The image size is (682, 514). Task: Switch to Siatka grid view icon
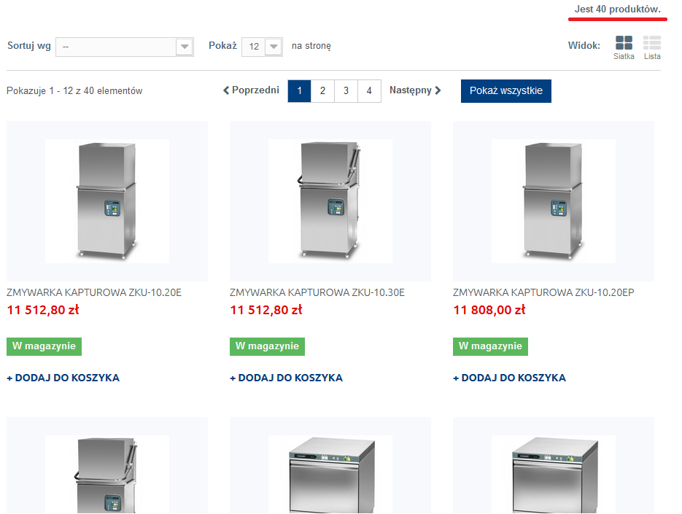pyautogui.click(x=624, y=43)
